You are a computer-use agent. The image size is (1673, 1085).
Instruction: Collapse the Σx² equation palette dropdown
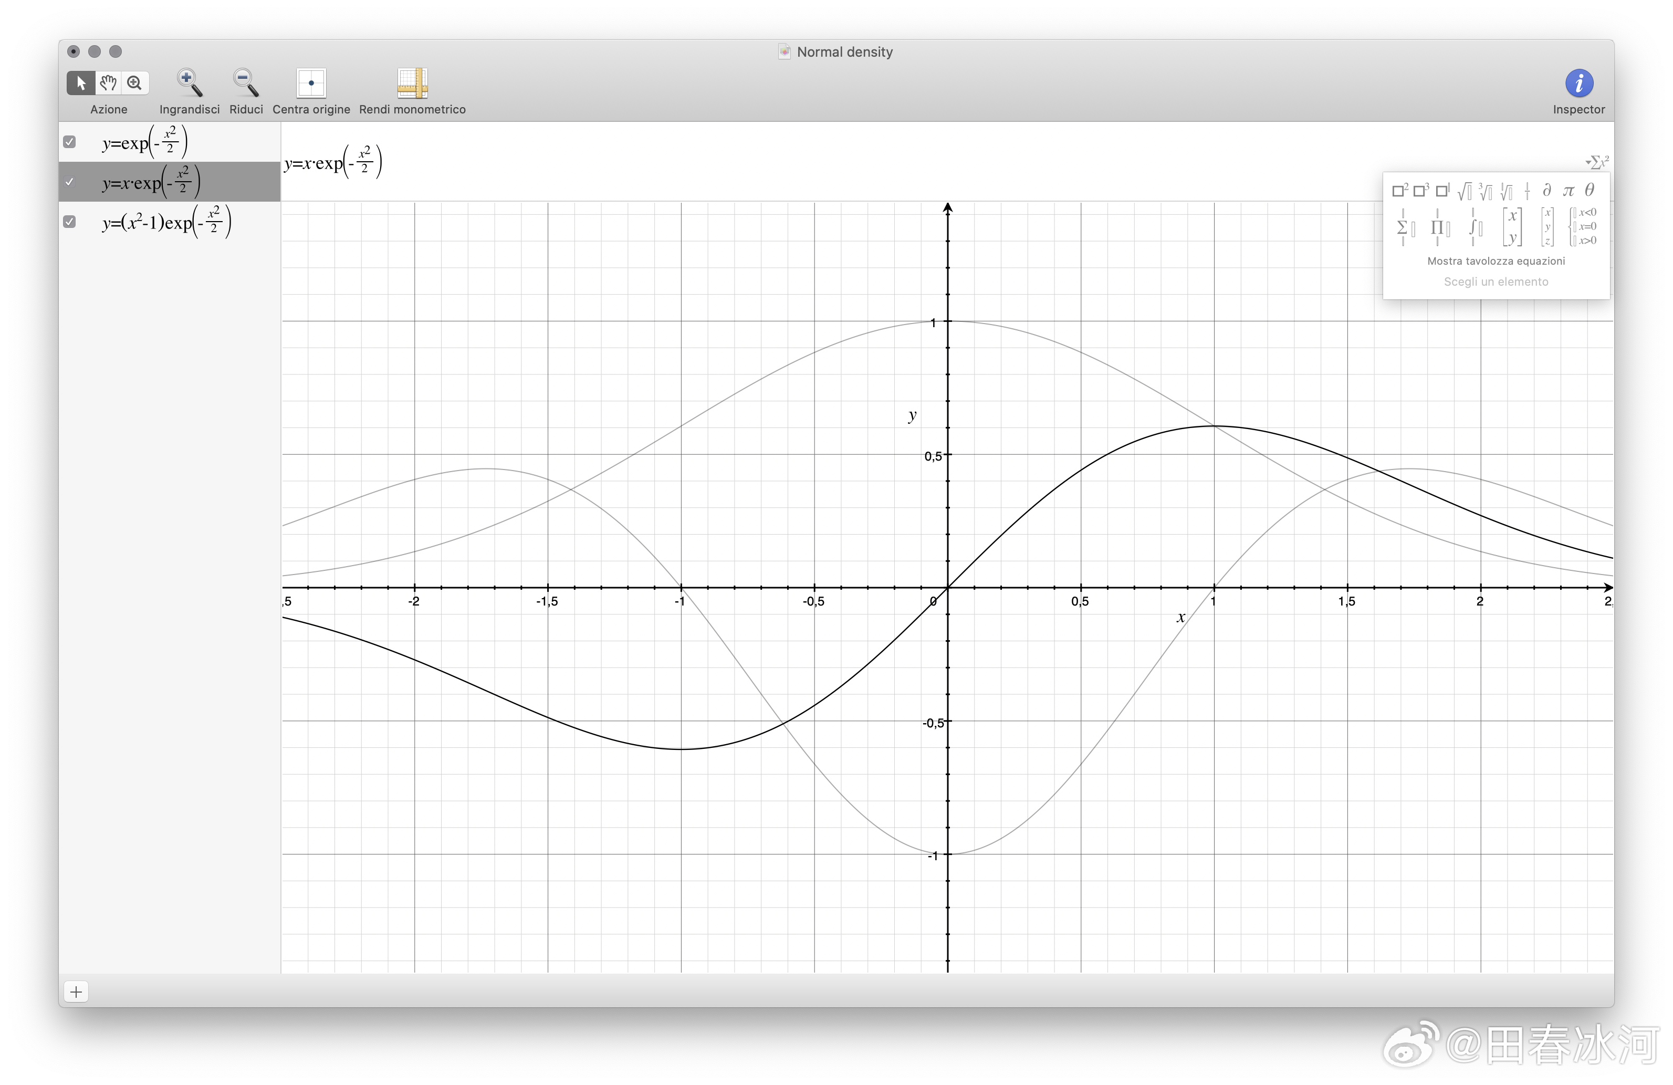[1596, 162]
